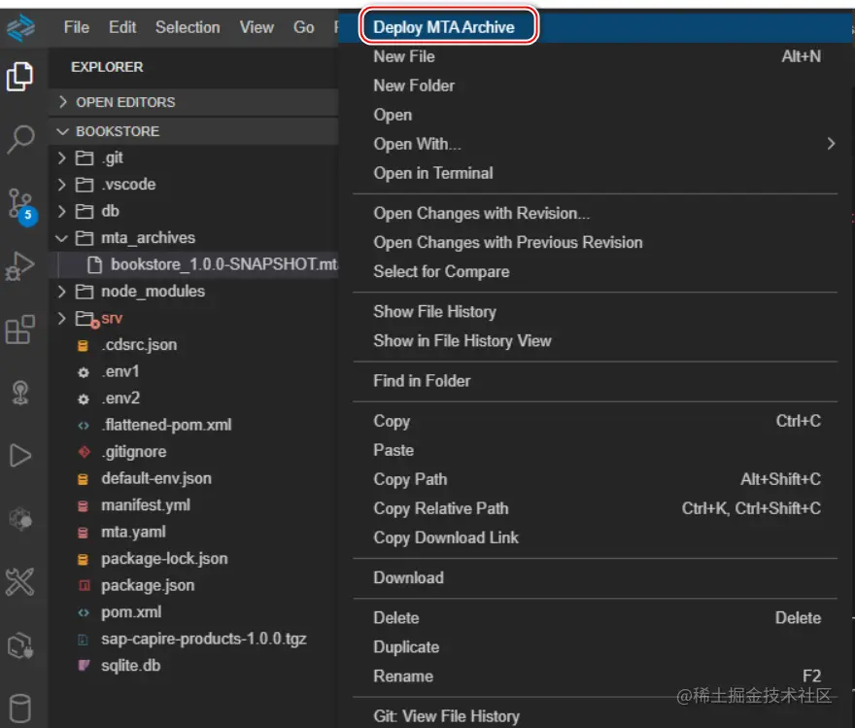Image resolution: width=855 pixels, height=728 pixels.
Task: Expand the .git folder
Action: coord(61,158)
